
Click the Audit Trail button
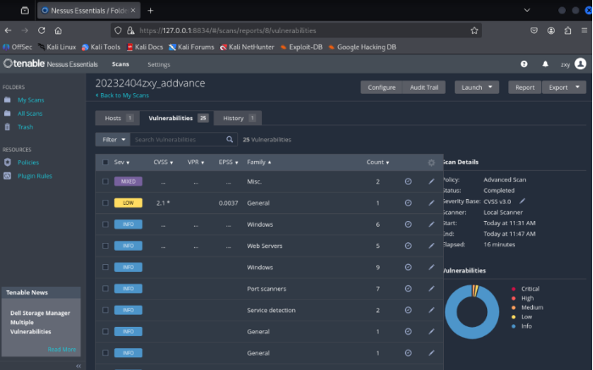click(x=424, y=87)
